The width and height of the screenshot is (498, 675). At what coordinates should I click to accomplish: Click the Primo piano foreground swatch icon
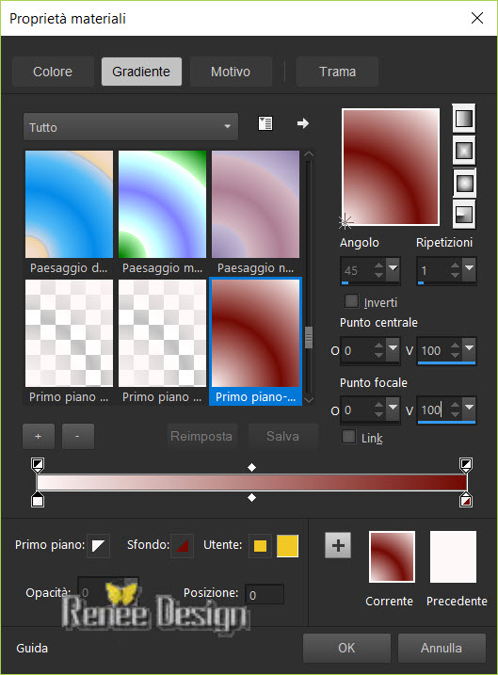[98, 546]
